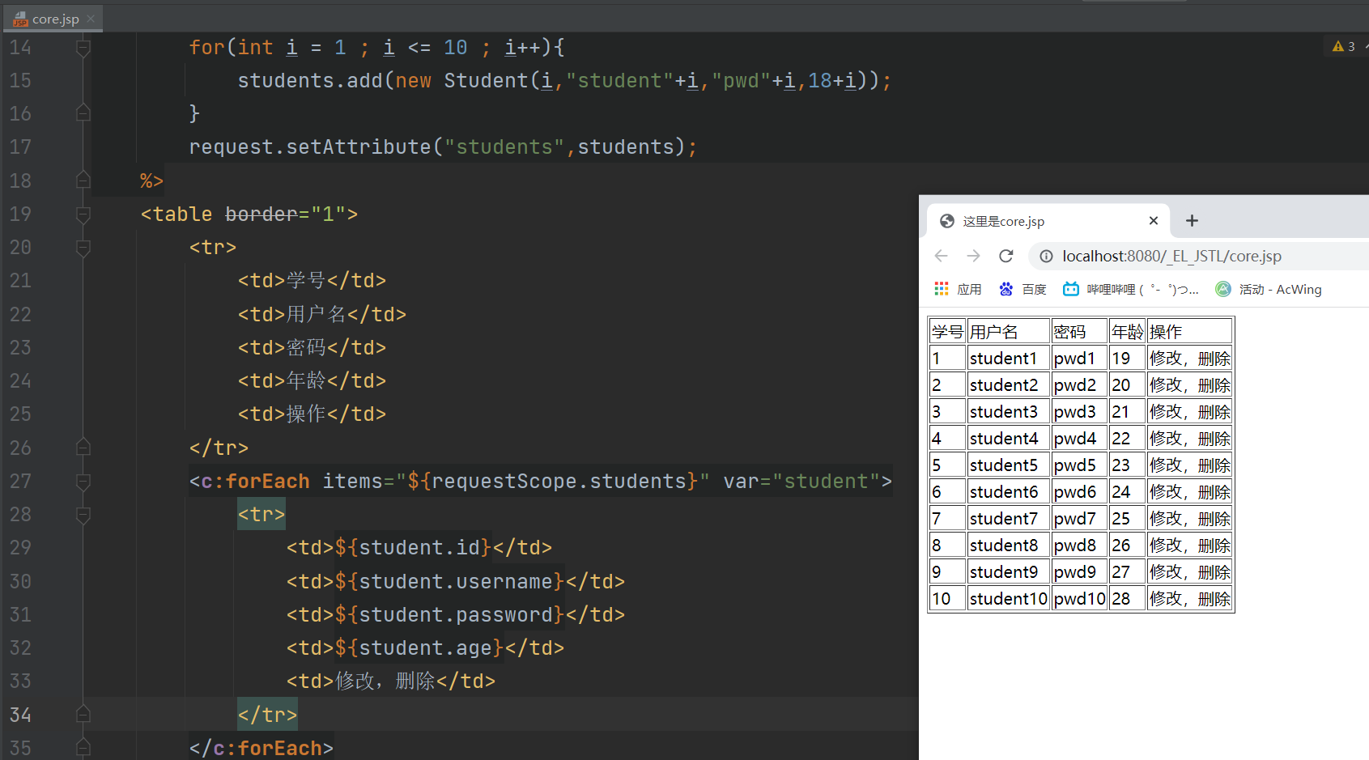Click the student8 cell in the table

[1009, 546]
